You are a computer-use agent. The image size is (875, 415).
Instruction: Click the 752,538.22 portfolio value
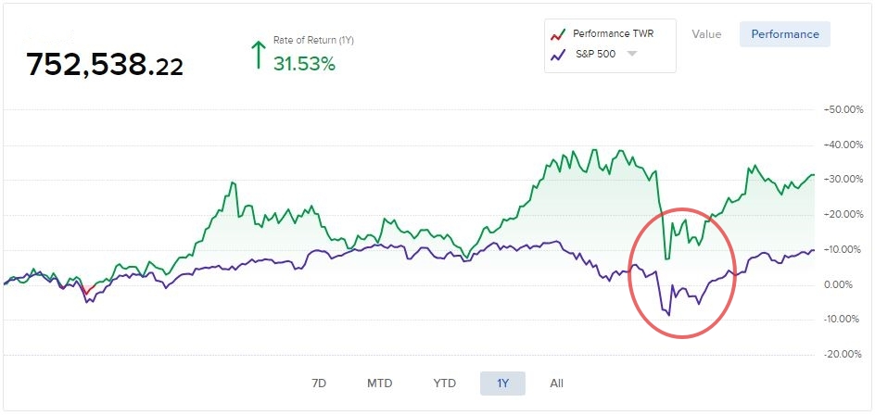[x=104, y=65]
